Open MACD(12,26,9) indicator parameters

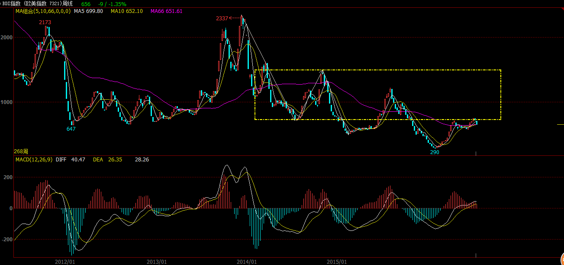pos(34,160)
